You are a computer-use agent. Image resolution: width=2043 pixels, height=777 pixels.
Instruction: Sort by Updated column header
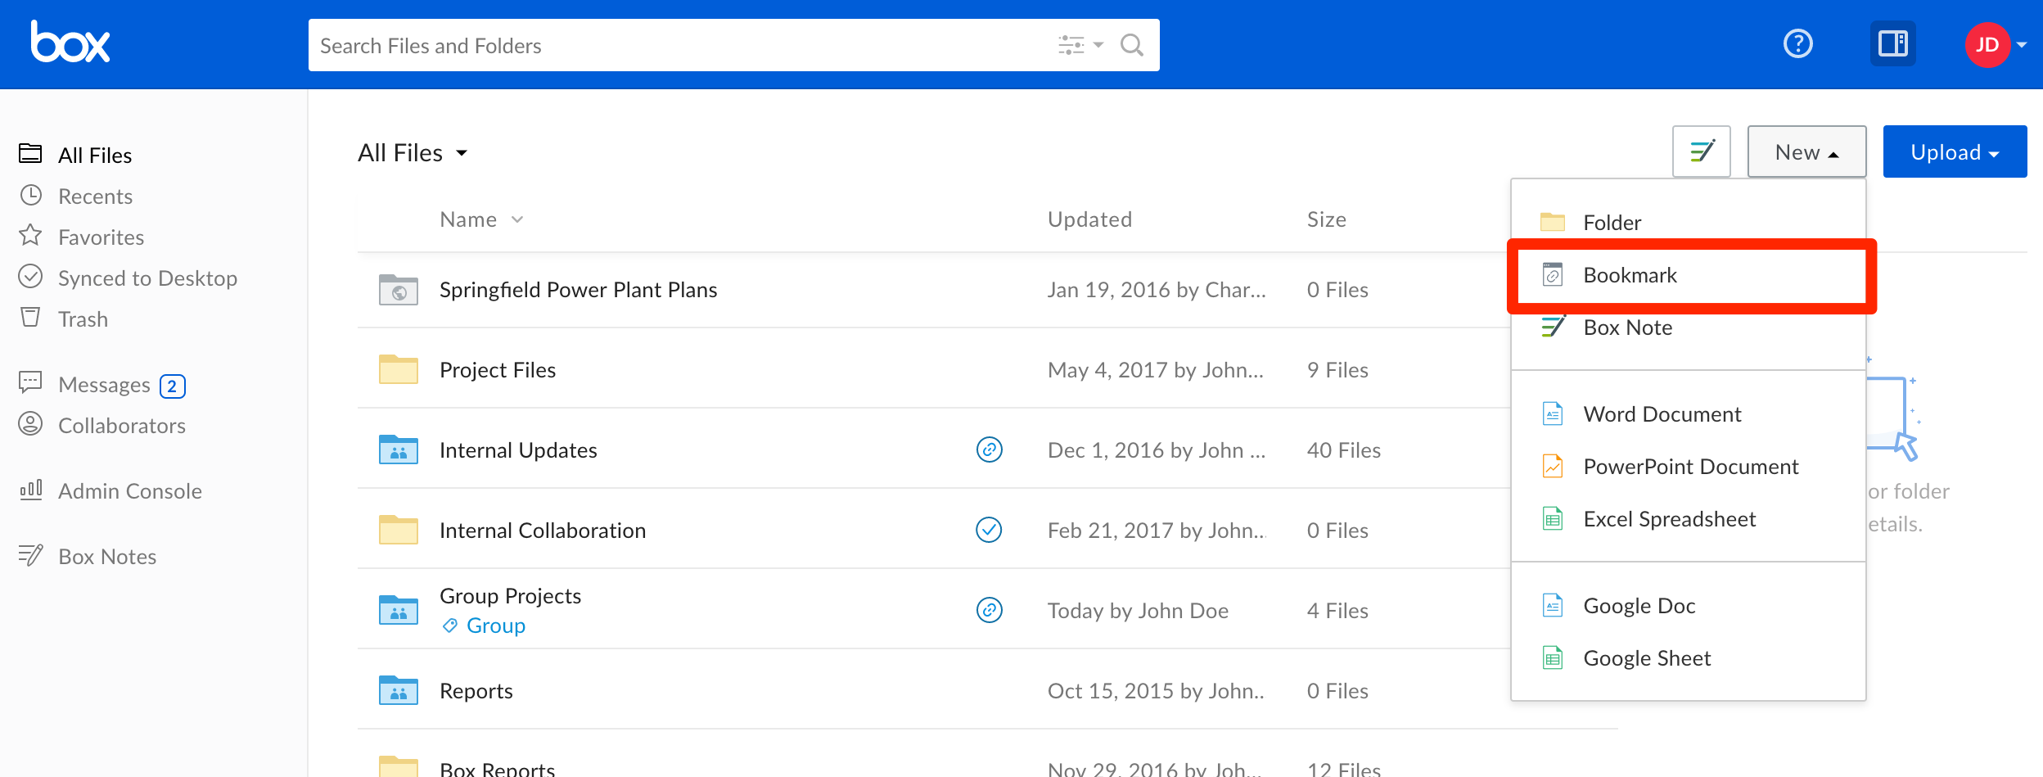(1089, 219)
